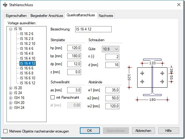This screenshot has width=185, height=139.
Task: Click the Schrauben section heading
Action: click(x=97, y=40)
